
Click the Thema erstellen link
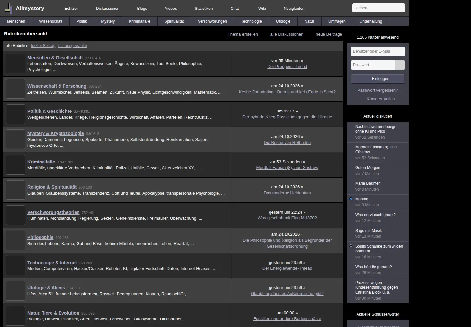coord(243,34)
